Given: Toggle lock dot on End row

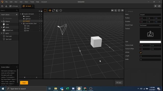Looking at the screenshot, I should (42, 31).
